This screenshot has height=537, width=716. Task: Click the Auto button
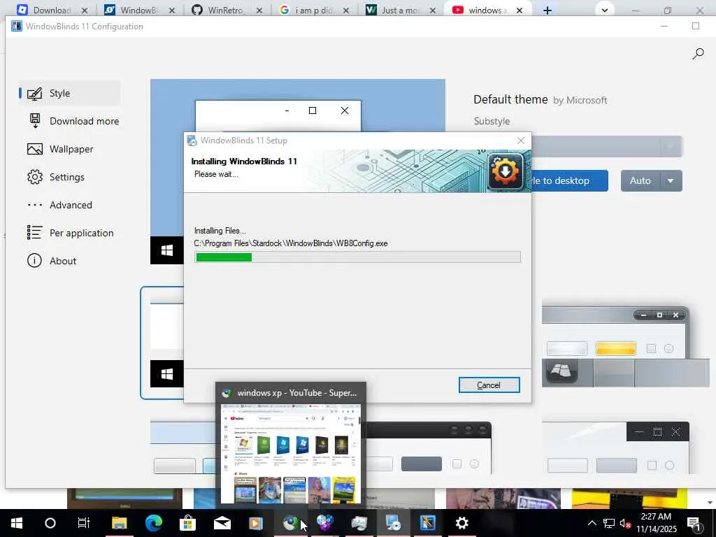[640, 181]
